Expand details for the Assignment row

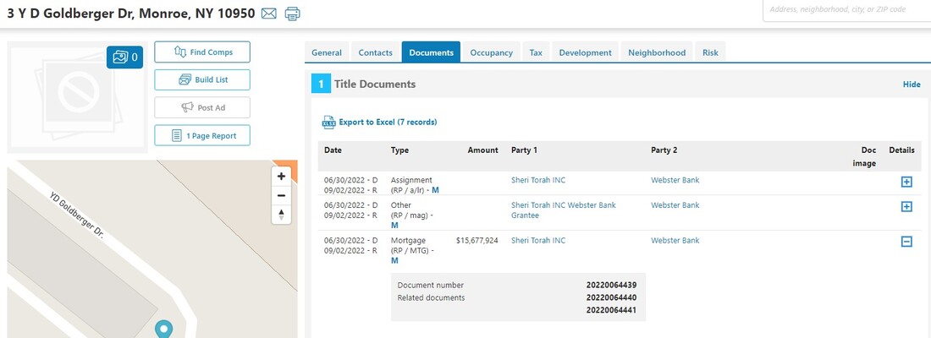906,182
